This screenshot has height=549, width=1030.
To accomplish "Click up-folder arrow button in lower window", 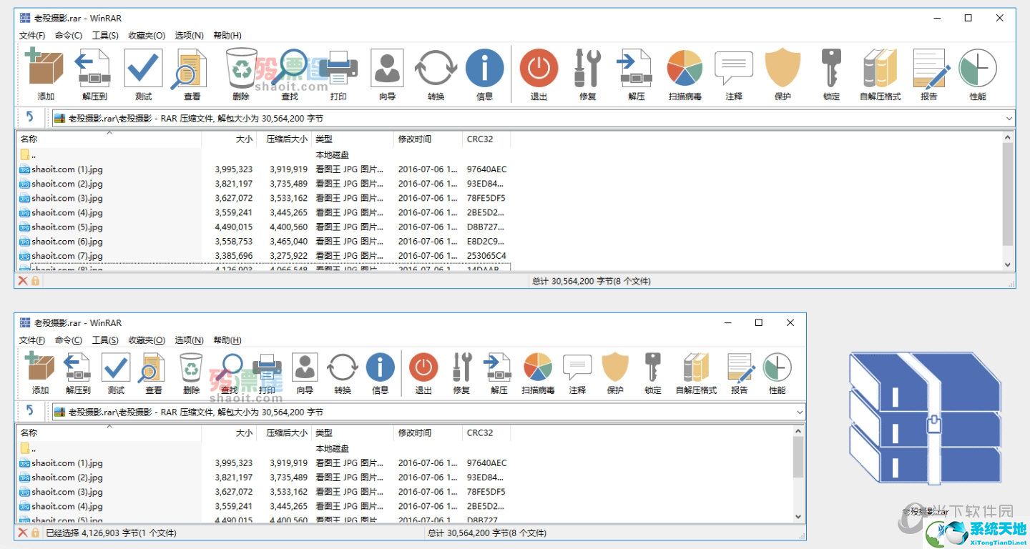I will (x=30, y=411).
